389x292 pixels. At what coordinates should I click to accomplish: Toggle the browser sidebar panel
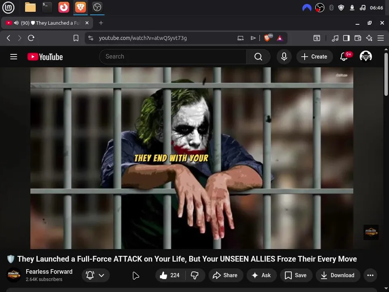(x=346, y=38)
